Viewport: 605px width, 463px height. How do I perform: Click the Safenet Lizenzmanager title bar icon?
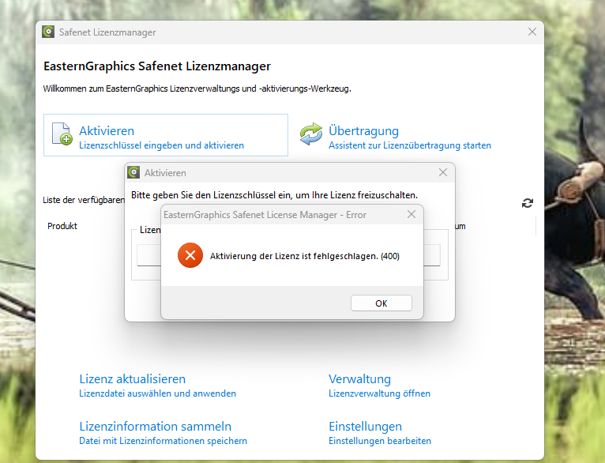48,32
